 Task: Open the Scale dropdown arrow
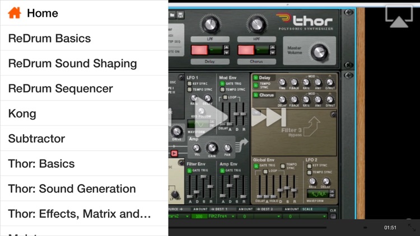point(324,216)
